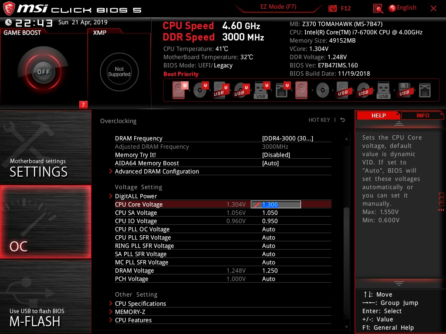This screenshot has height=334, width=446.
Task: Click the scrollbar down arrow in settings list
Action: point(346,327)
